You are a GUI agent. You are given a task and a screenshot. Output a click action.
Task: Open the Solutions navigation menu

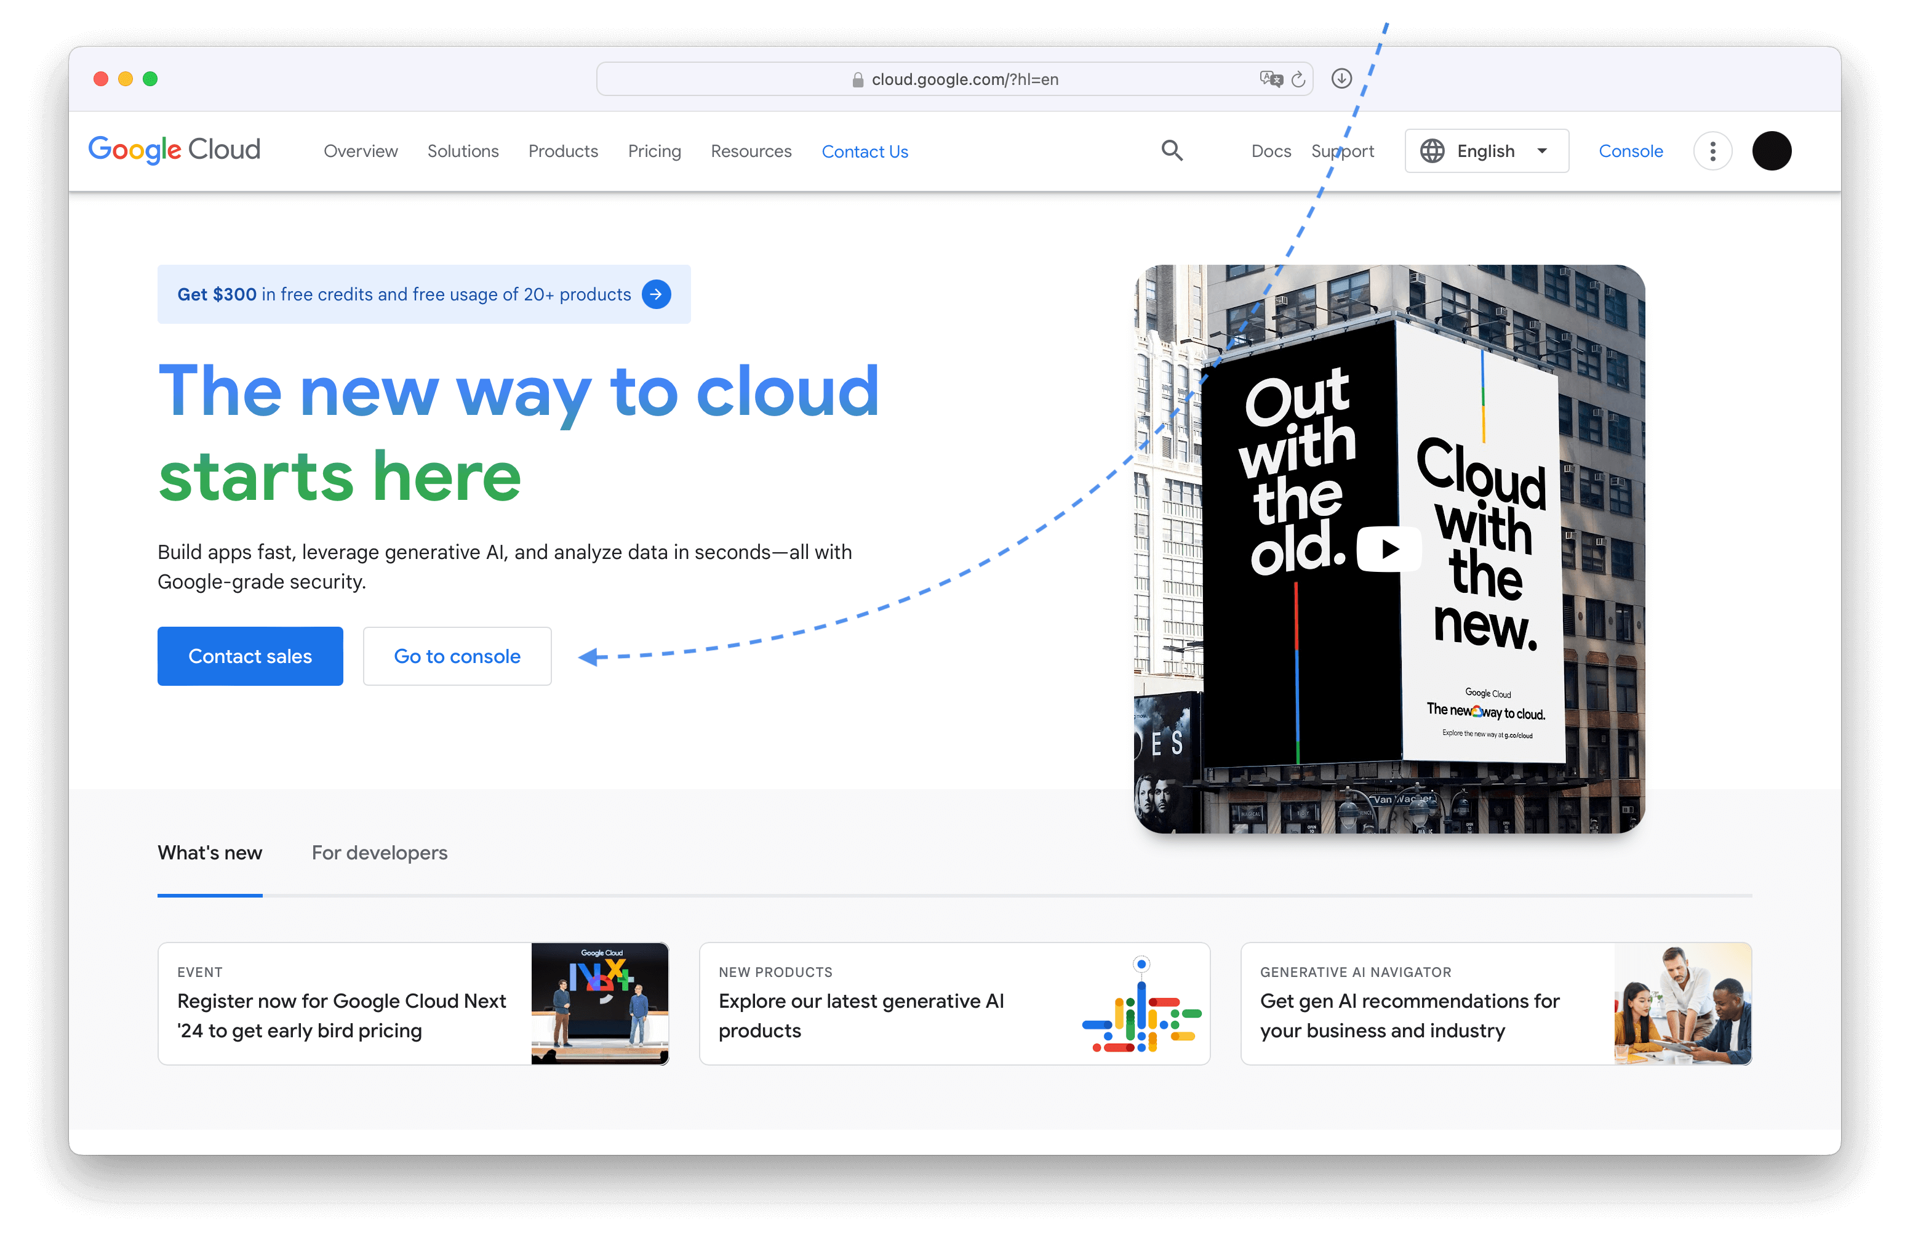click(462, 151)
